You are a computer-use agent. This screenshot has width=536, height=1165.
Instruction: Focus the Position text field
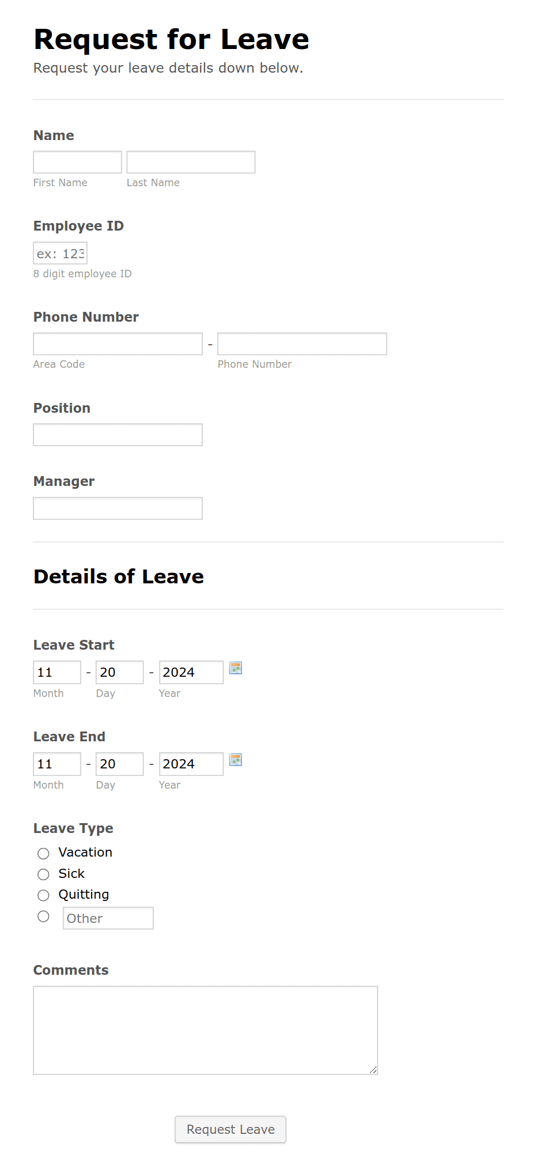point(118,435)
